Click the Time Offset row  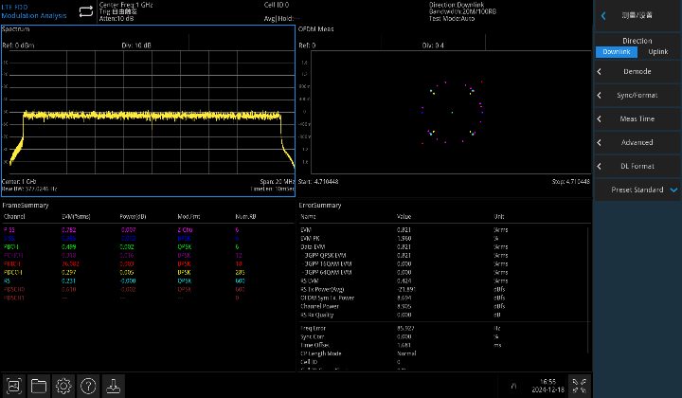[443, 345]
